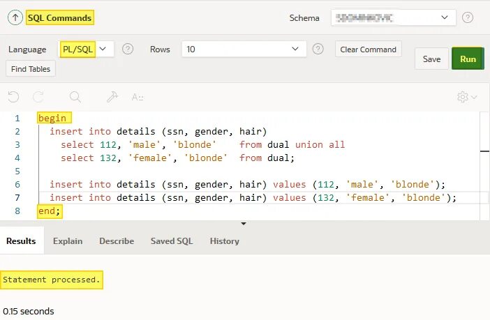Open the Find magnifier icon

75,97
